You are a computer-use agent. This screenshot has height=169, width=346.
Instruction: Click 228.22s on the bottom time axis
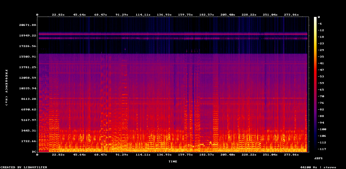pyautogui.click(x=249, y=154)
